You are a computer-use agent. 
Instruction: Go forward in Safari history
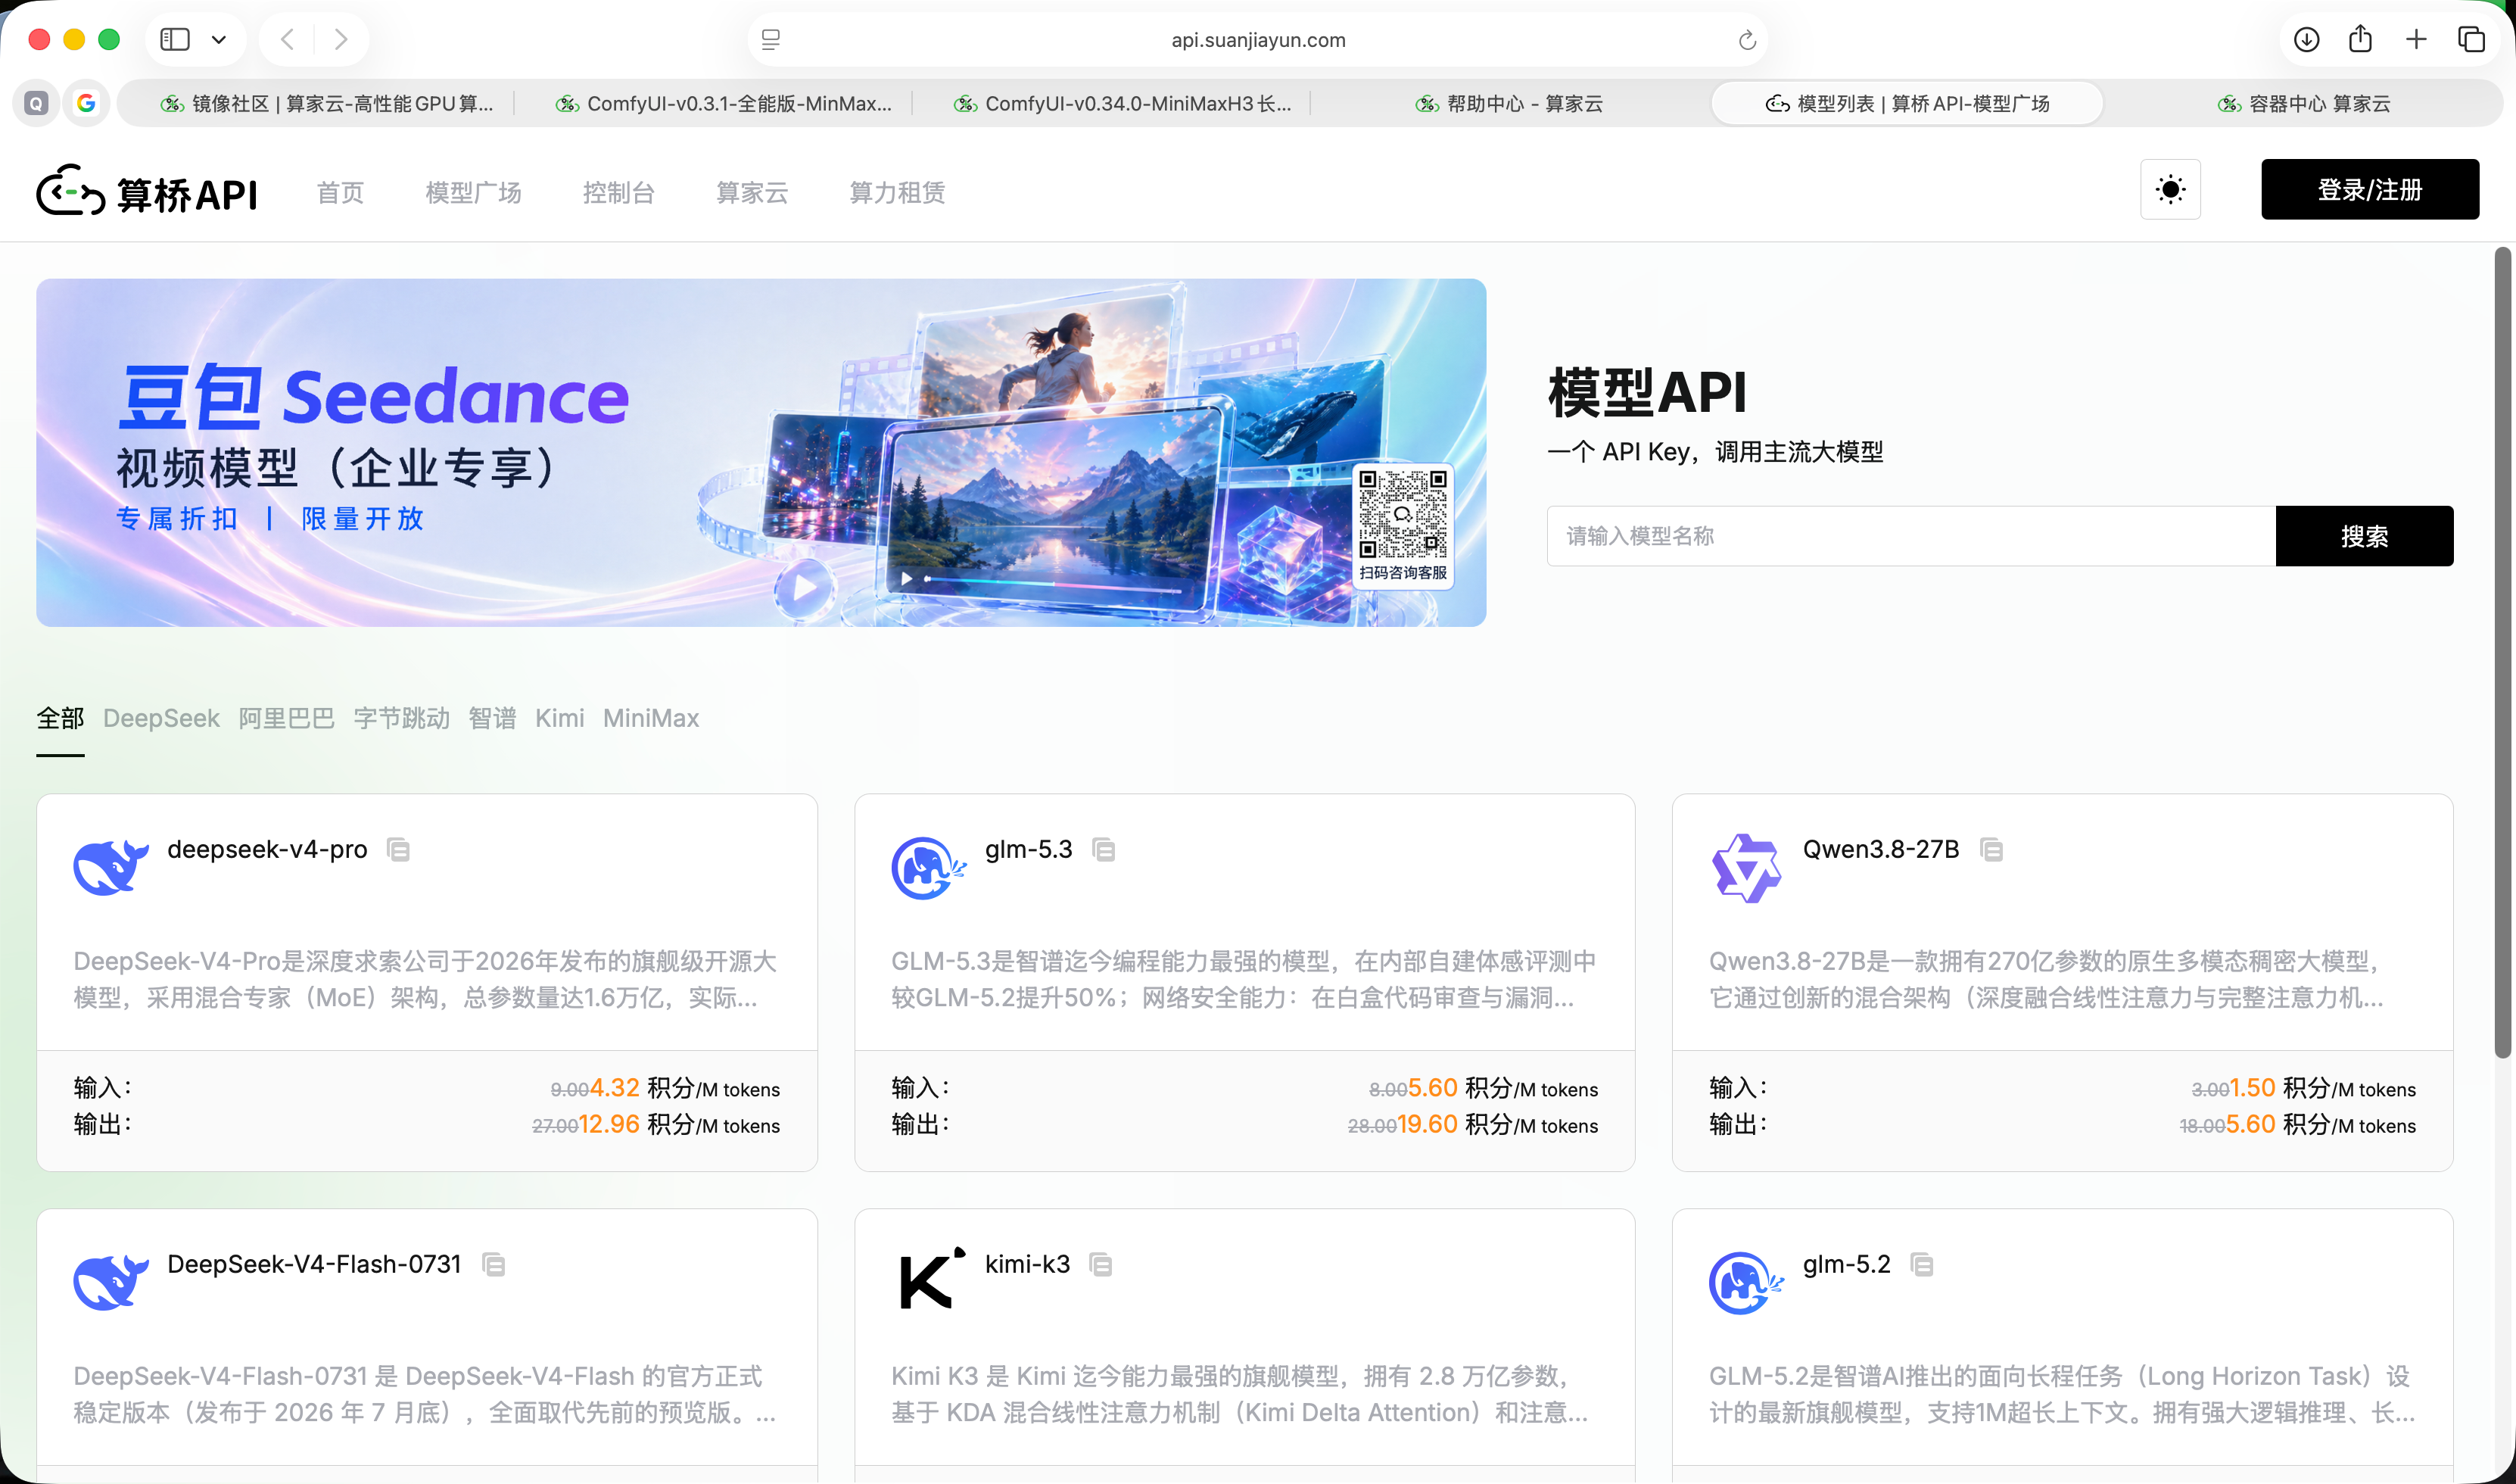pos(341,39)
